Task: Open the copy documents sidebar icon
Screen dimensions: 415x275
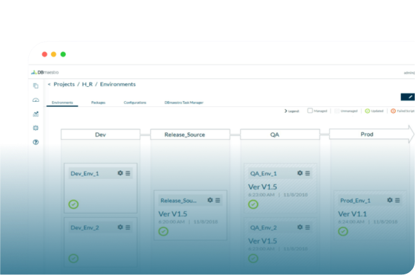Action: (35, 86)
